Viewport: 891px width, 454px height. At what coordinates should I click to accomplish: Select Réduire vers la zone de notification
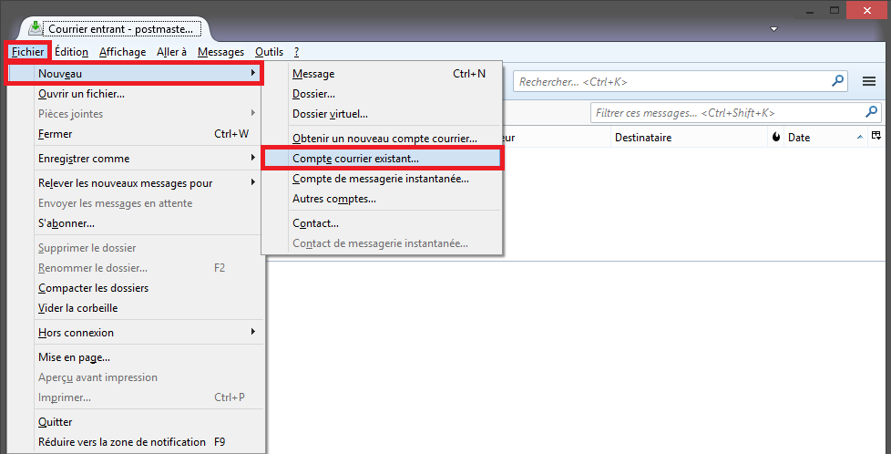click(x=135, y=442)
